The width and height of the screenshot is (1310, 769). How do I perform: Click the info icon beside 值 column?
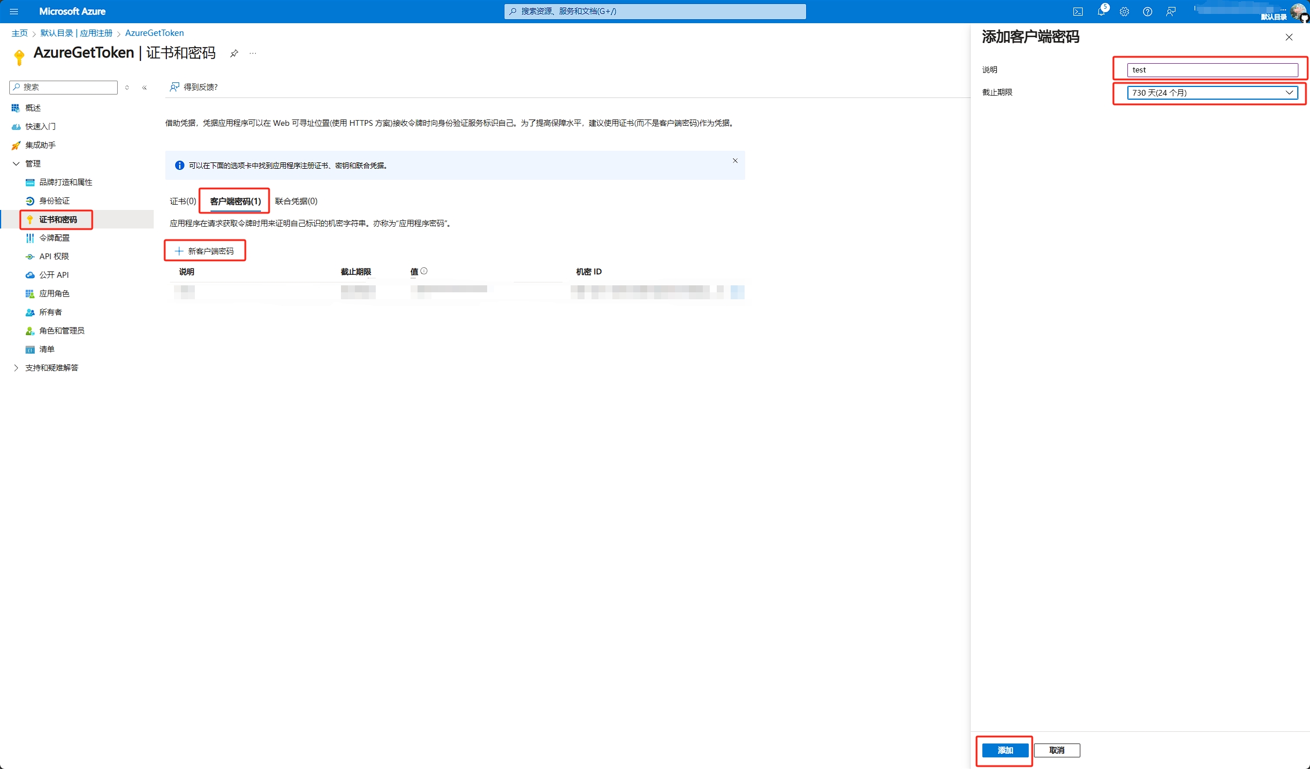click(424, 271)
